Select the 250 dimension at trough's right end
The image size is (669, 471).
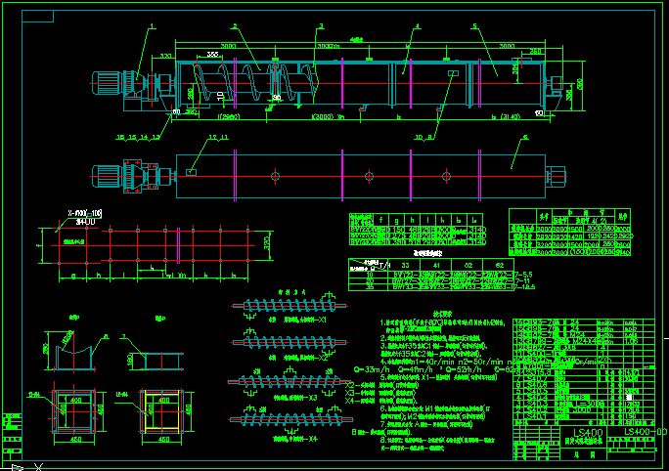point(535,52)
